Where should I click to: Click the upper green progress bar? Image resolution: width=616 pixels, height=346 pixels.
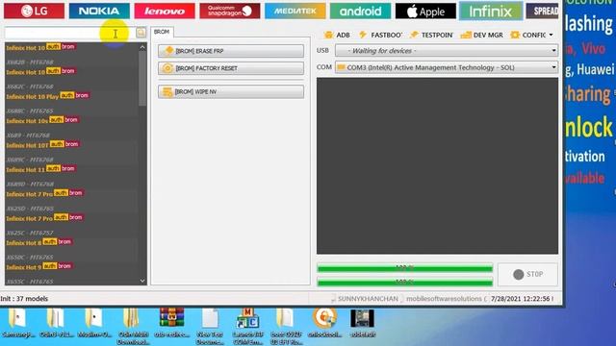coord(404,268)
